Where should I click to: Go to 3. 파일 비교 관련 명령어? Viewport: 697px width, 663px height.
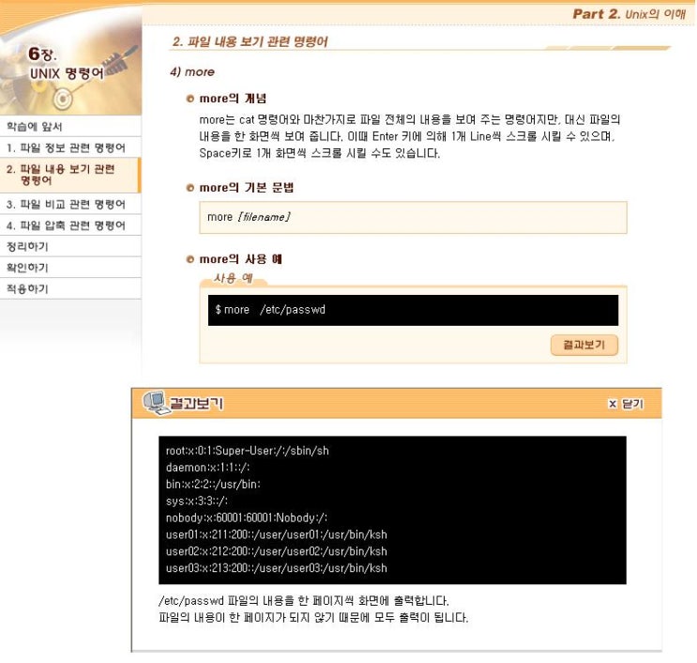70,204
